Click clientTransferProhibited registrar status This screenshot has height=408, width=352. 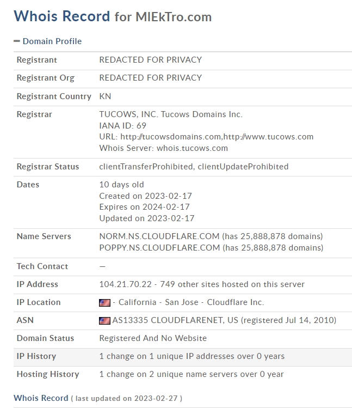click(146, 167)
